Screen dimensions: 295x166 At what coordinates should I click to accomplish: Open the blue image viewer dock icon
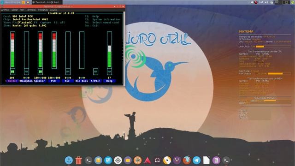tap(108, 160)
